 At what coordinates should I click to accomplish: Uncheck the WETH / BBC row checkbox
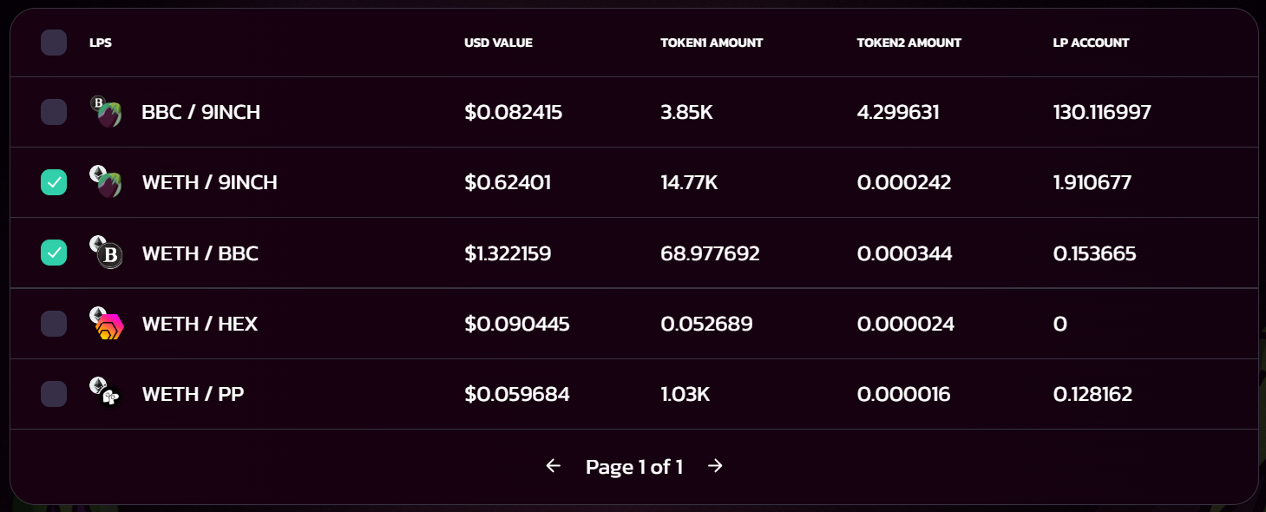pyautogui.click(x=54, y=253)
